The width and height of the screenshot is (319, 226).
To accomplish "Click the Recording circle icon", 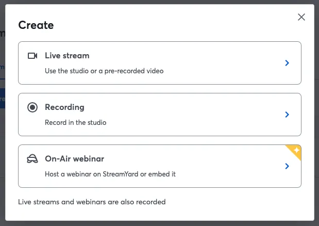I will [32, 107].
